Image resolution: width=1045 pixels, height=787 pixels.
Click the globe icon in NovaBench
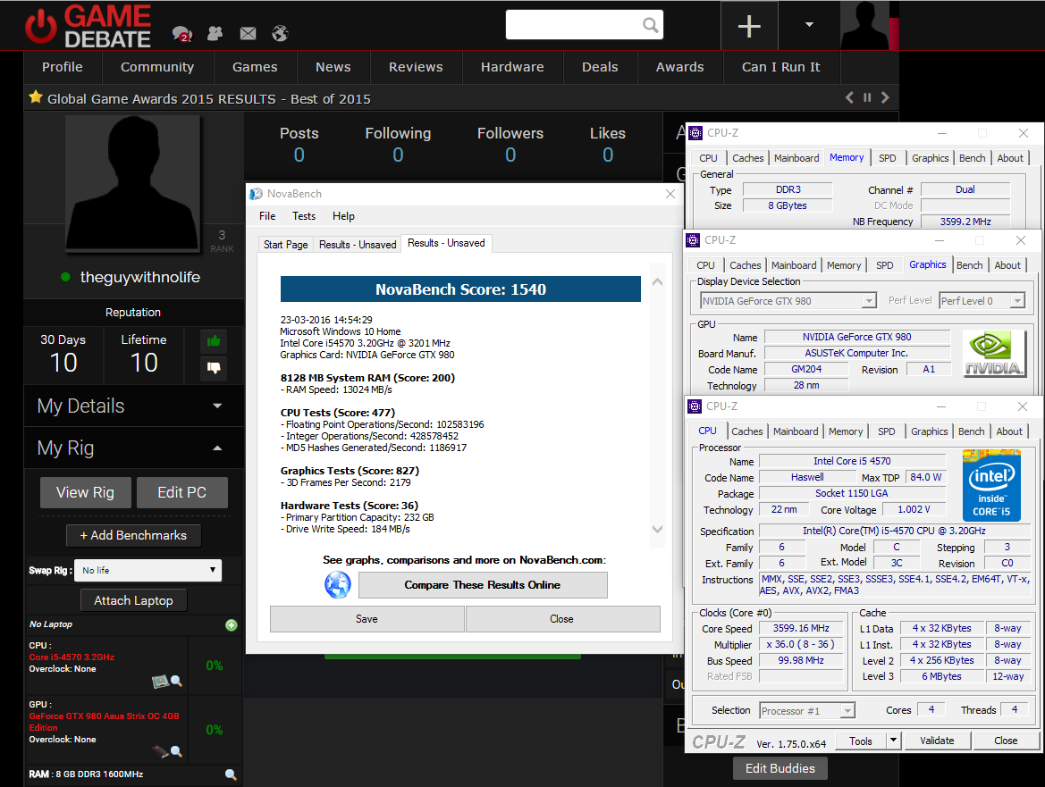coord(337,584)
